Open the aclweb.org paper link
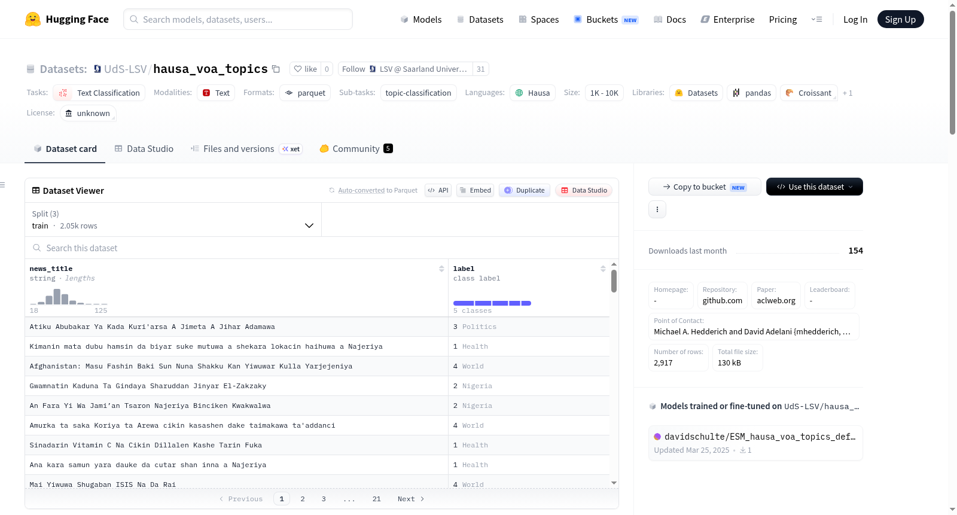Viewport: 957px width, 515px height. tap(776, 300)
